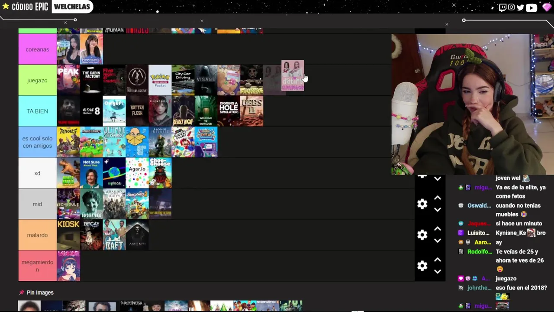Open settings gear for the mid row
The image size is (554, 312).
click(422, 204)
